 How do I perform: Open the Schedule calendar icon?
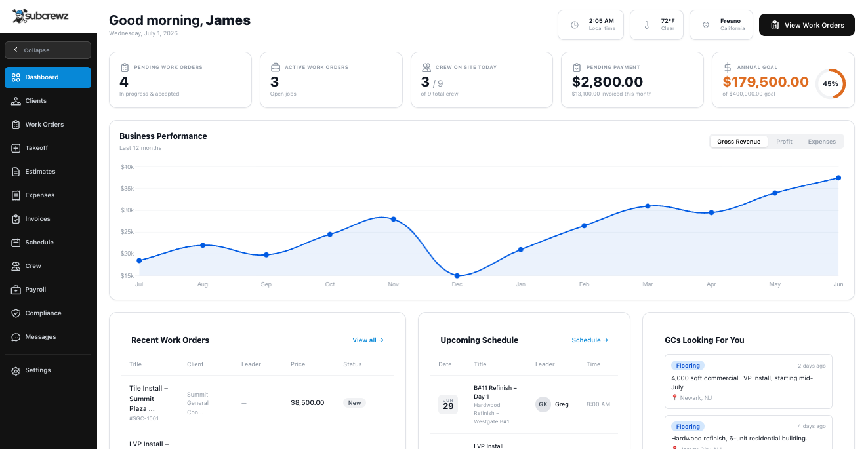click(16, 243)
